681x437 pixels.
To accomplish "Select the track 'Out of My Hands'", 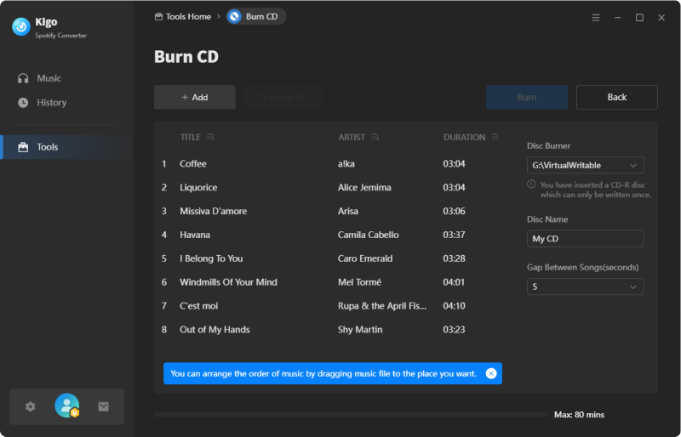I will [x=215, y=330].
